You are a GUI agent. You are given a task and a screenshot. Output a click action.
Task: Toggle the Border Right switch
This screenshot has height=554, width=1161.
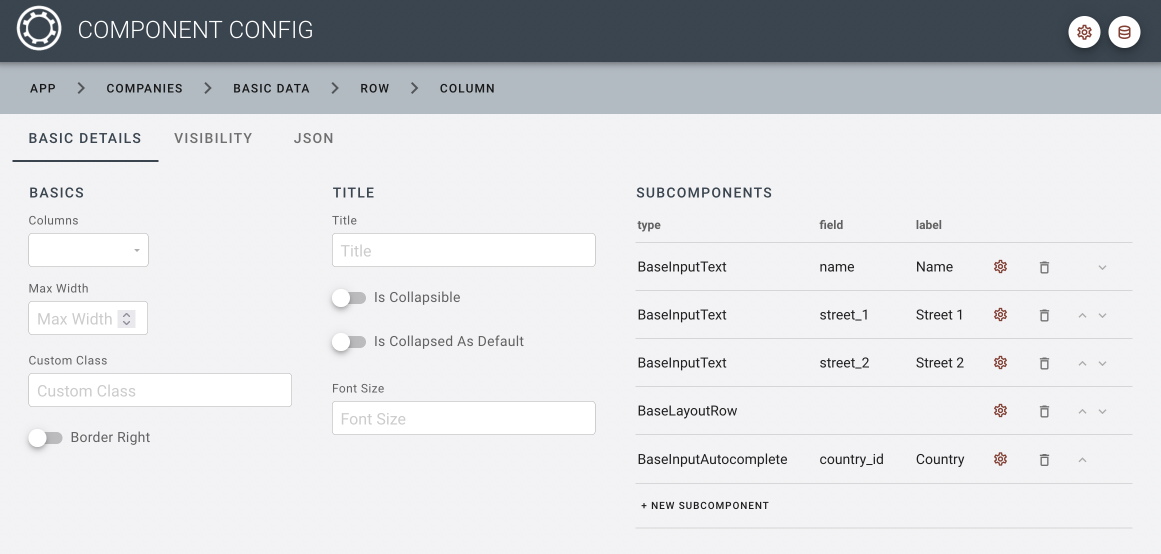(45, 438)
